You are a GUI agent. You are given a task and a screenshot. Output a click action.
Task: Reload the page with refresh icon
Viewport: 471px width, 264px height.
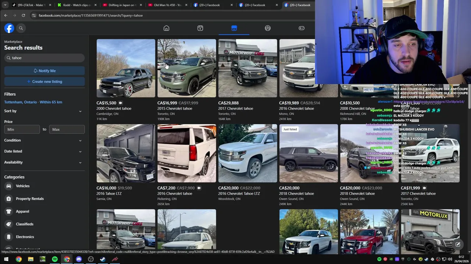(23, 15)
